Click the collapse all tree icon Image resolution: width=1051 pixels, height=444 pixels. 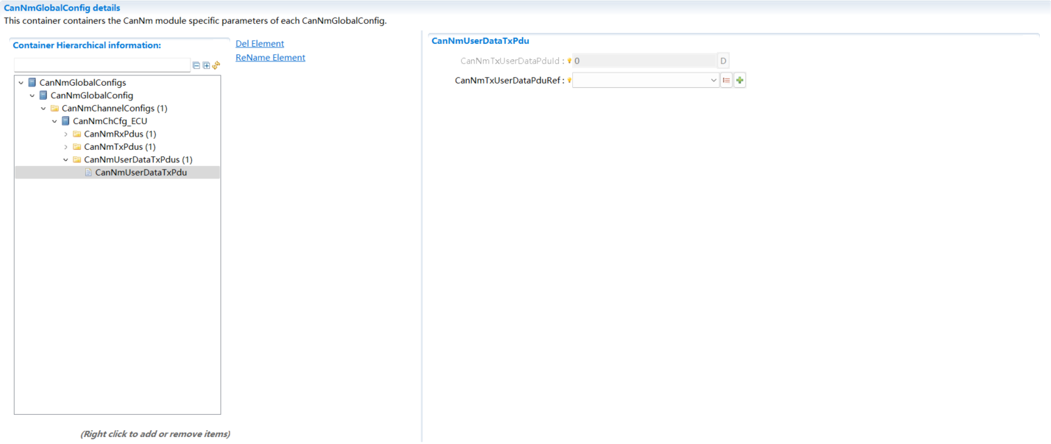(197, 66)
